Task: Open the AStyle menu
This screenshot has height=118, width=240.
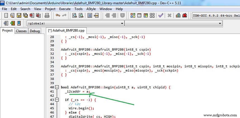Action: pyautogui.click(x=91, y=9)
